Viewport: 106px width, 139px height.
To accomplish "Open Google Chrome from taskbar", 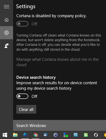I will point(35,135).
